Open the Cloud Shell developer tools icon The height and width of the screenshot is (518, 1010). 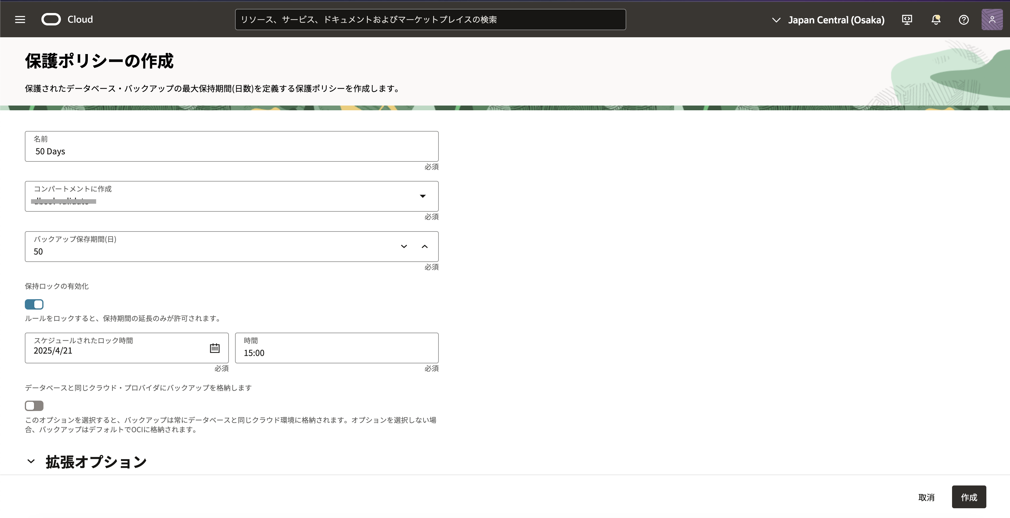907,20
